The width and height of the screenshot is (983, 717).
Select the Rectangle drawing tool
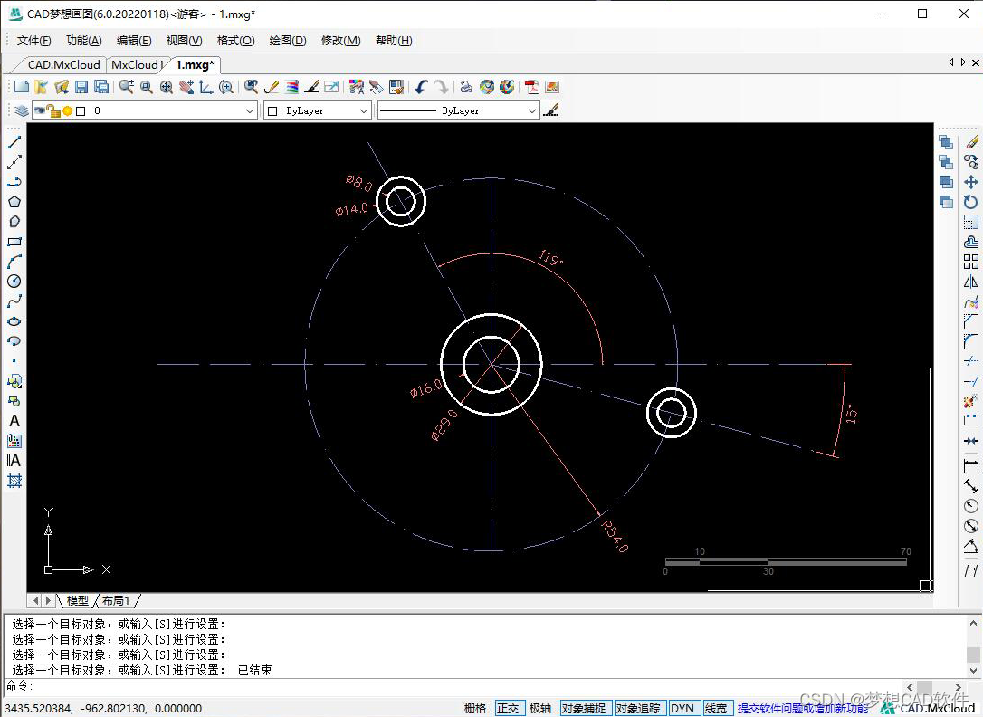(14, 242)
